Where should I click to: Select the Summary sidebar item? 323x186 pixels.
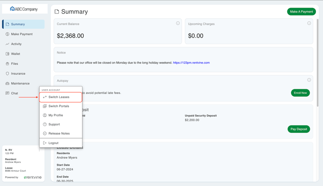coord(23,24)
